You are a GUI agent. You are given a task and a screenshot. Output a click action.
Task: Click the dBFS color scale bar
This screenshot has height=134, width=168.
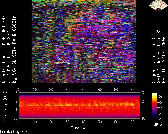(154, 106)
